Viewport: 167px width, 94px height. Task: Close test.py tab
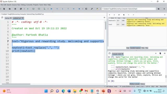click(11, 18)
